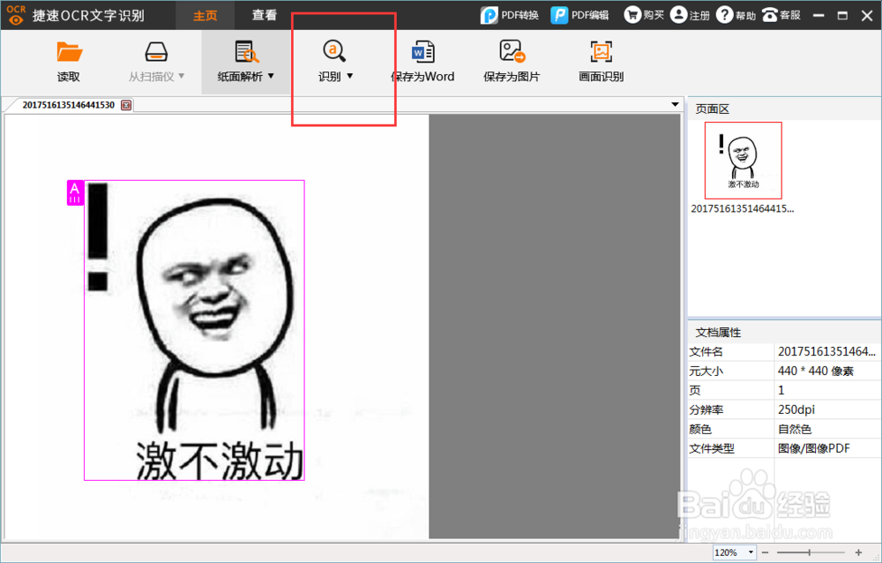Select the 主页 ribbon tab
The image size is (882, 563).
tap(205, 15)
